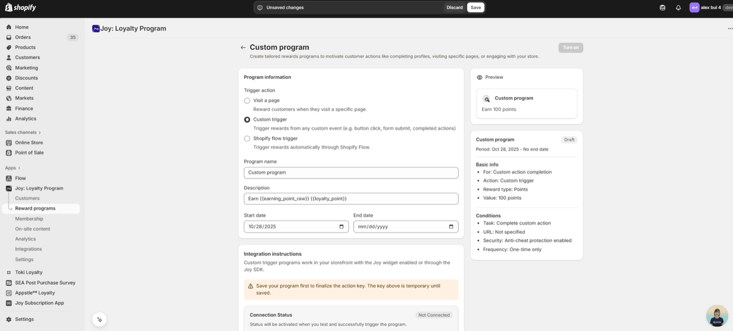Click SEA Post Purchase Survey icon
733x331 pixels.
tap(9, 283)
